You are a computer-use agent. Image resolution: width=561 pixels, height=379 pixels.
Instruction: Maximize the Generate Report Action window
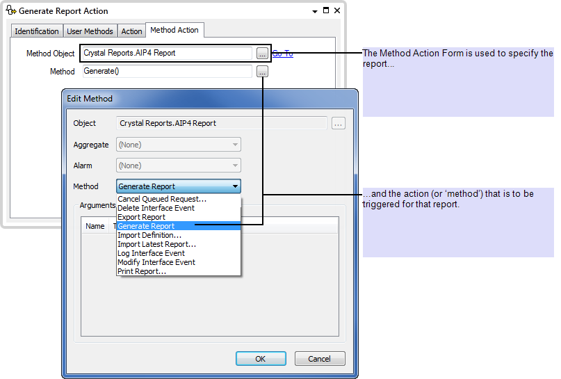click(x=325, y=11)
